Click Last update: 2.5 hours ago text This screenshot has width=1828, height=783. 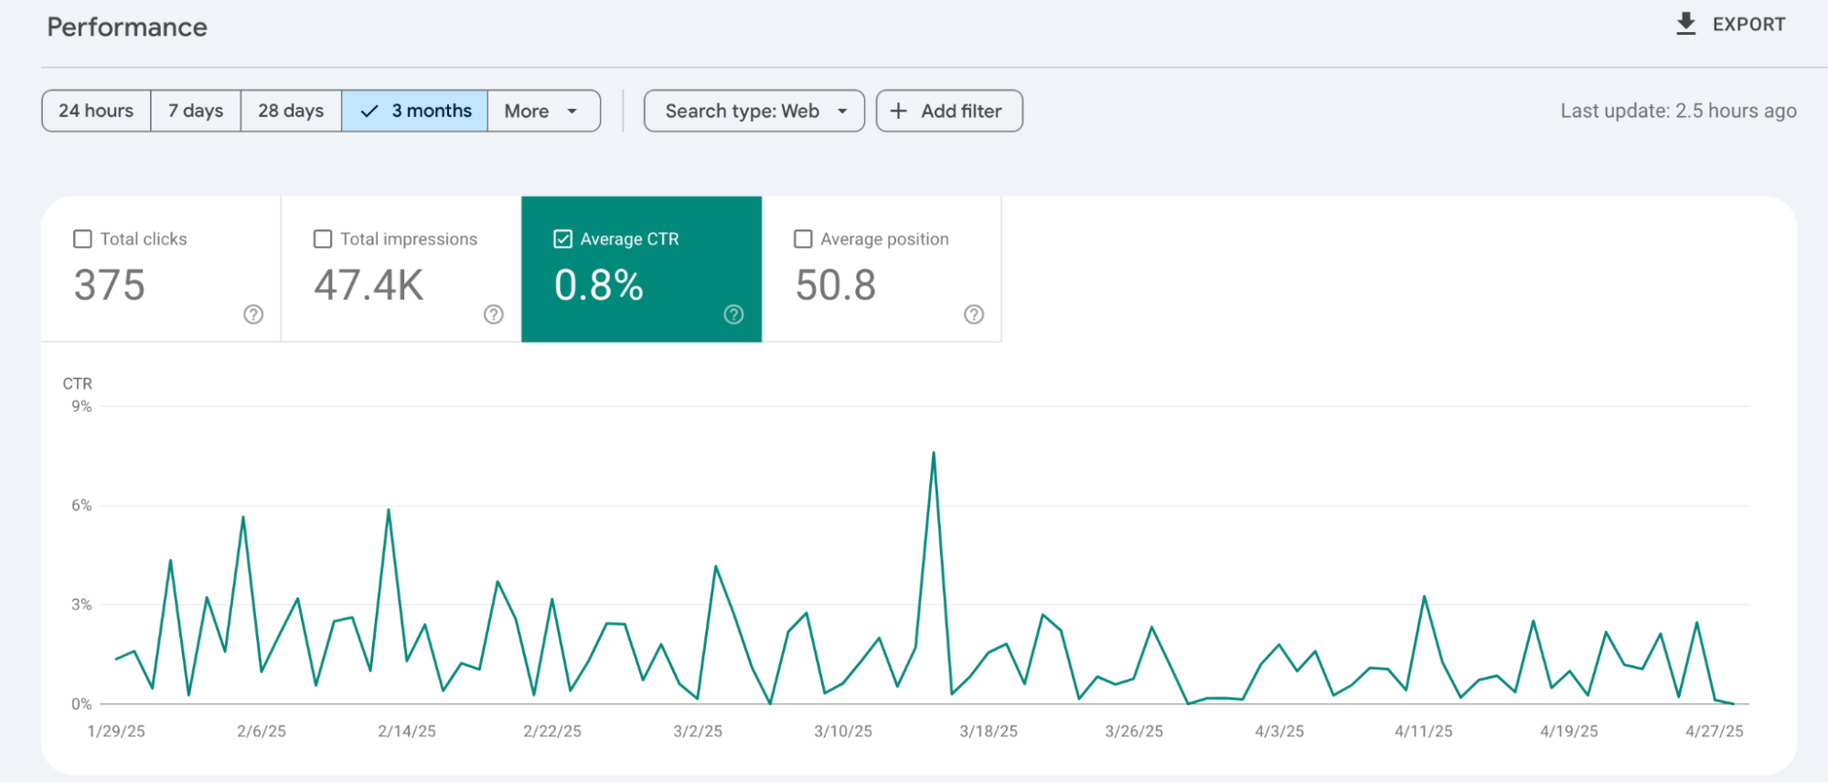coord(1678,111)
